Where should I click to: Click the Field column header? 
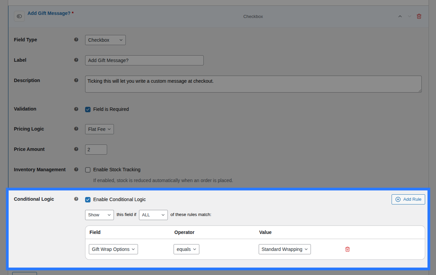tap(95, 232)
